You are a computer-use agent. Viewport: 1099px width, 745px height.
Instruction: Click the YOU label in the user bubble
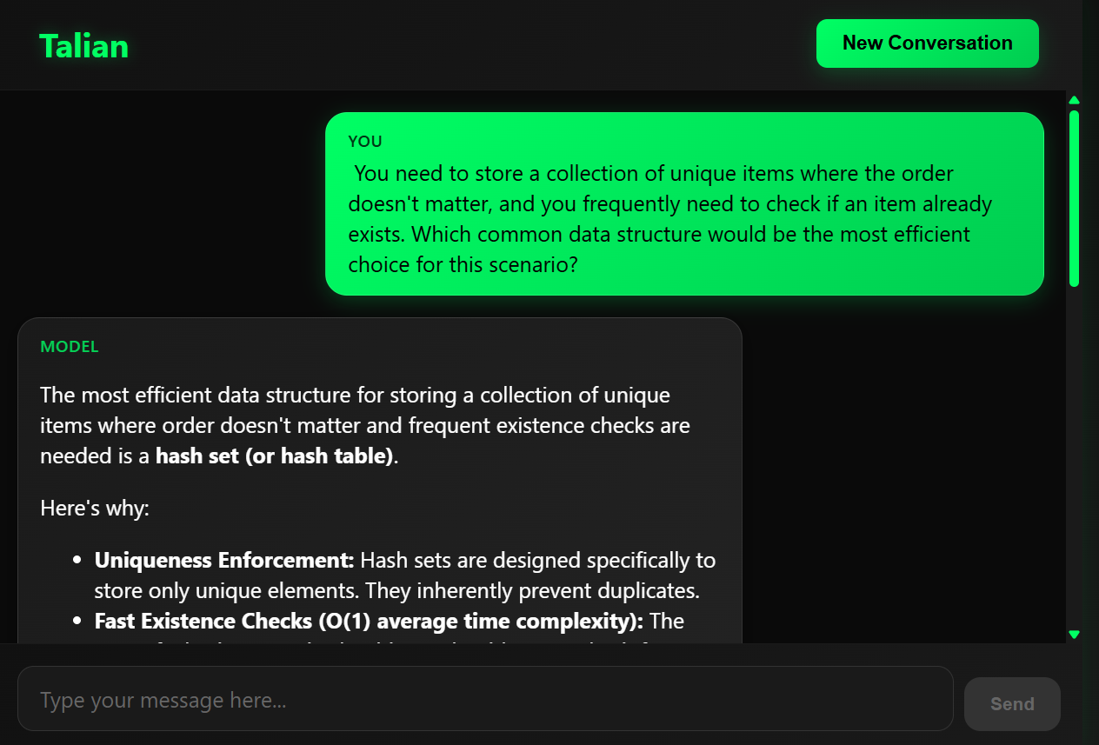coord(365,141)
